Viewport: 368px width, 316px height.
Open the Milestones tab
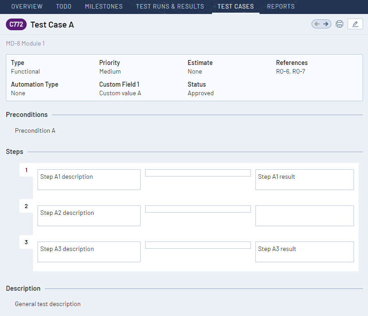click(104, 6)
